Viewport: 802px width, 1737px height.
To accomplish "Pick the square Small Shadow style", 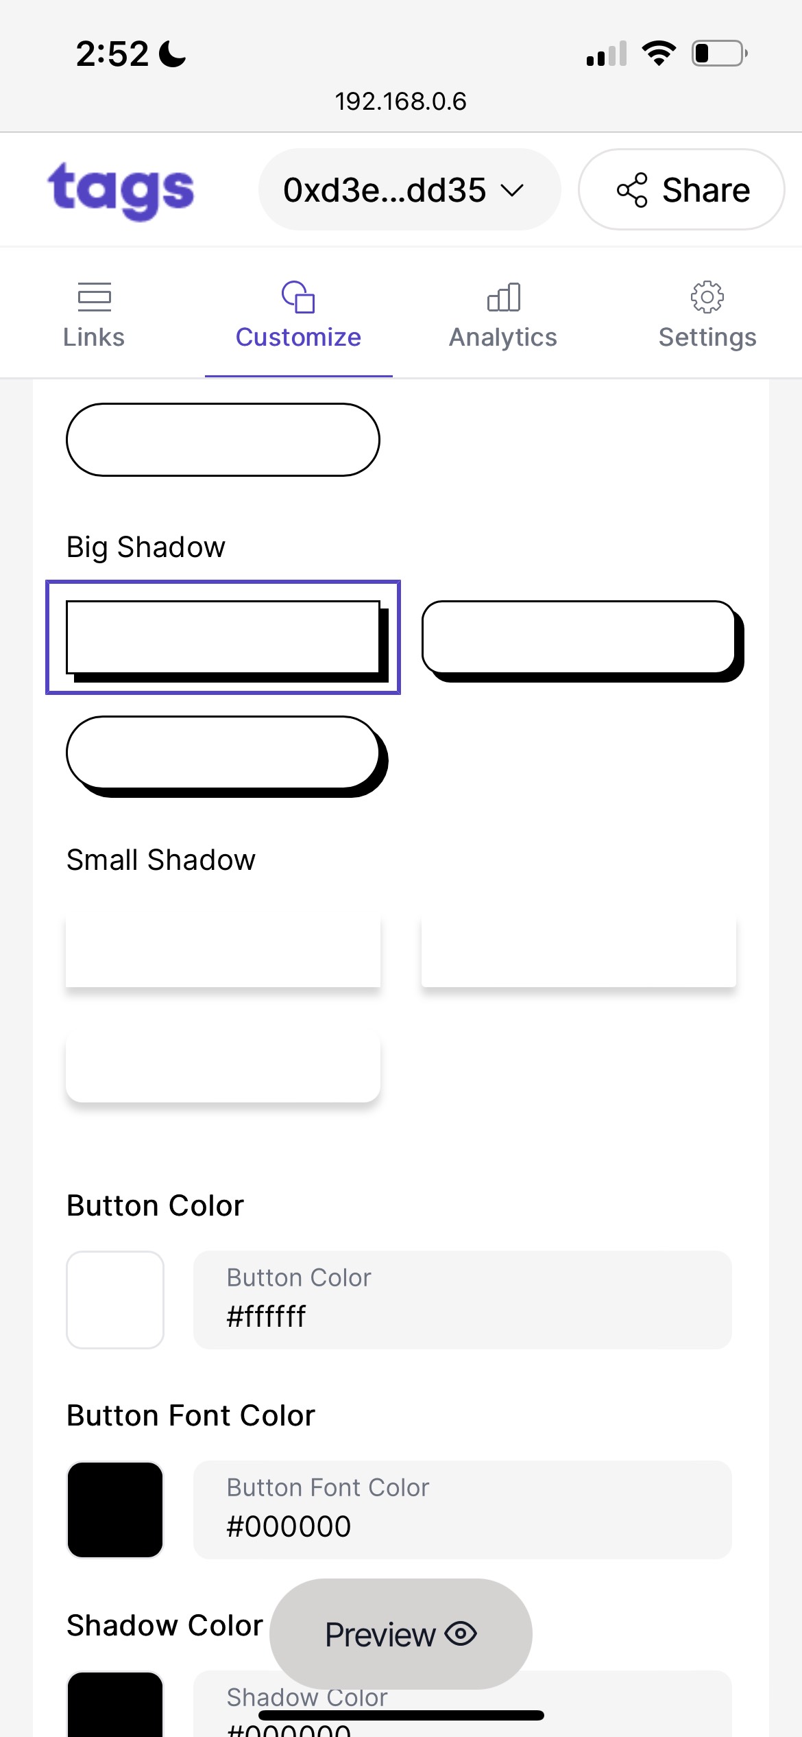I will point(223,951).
